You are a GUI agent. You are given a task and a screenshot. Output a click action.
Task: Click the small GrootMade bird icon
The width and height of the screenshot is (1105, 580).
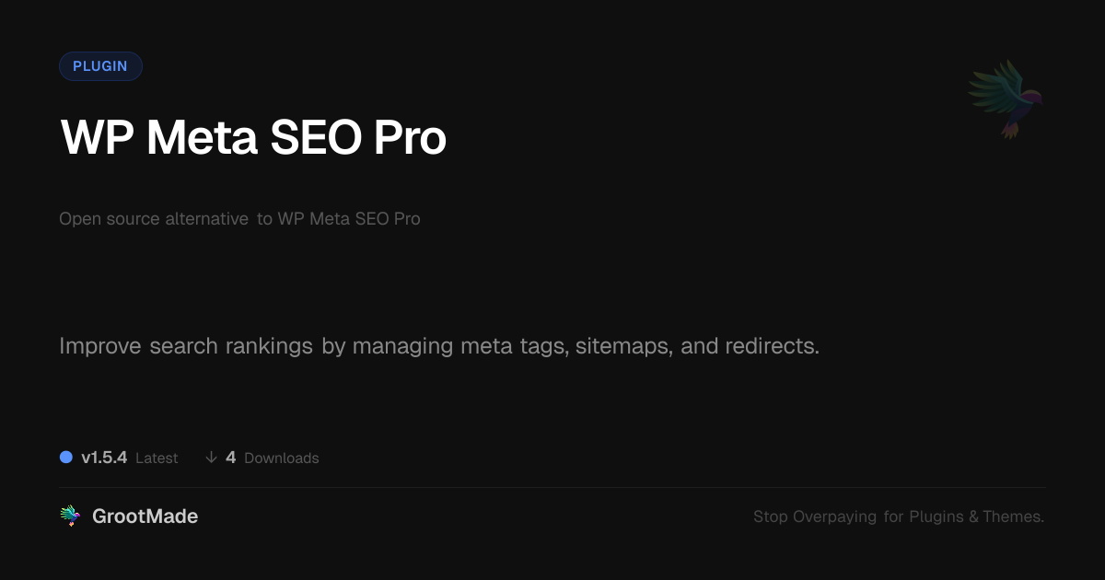point(70,516)
